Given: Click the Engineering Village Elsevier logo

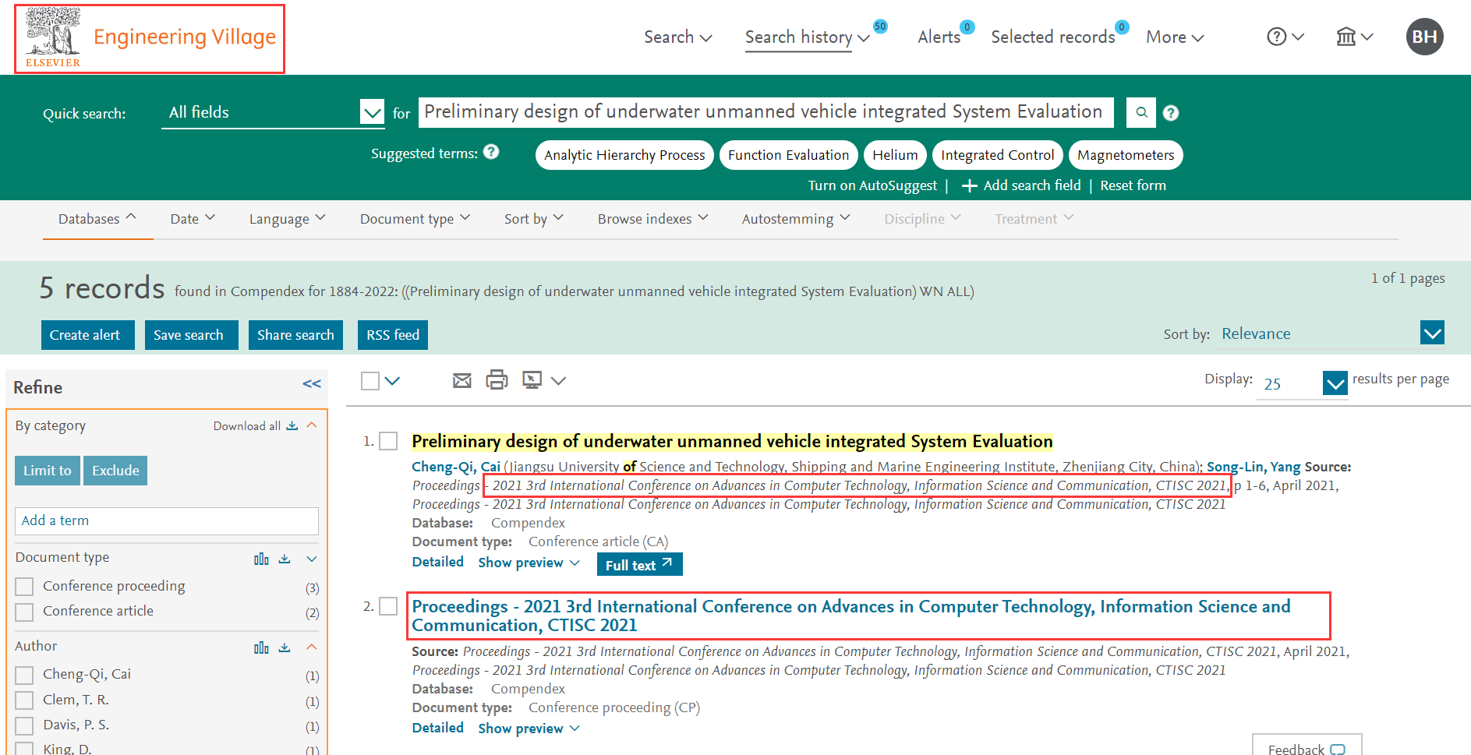Looking at the screenshot, I should coord(150,39).
